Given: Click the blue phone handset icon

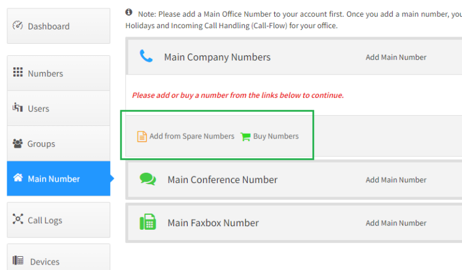Looking at the screenshot, I should [x=146, y=56].
